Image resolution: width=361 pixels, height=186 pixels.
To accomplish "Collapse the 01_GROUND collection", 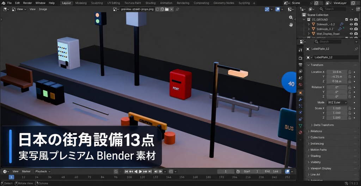I will 304,20.
